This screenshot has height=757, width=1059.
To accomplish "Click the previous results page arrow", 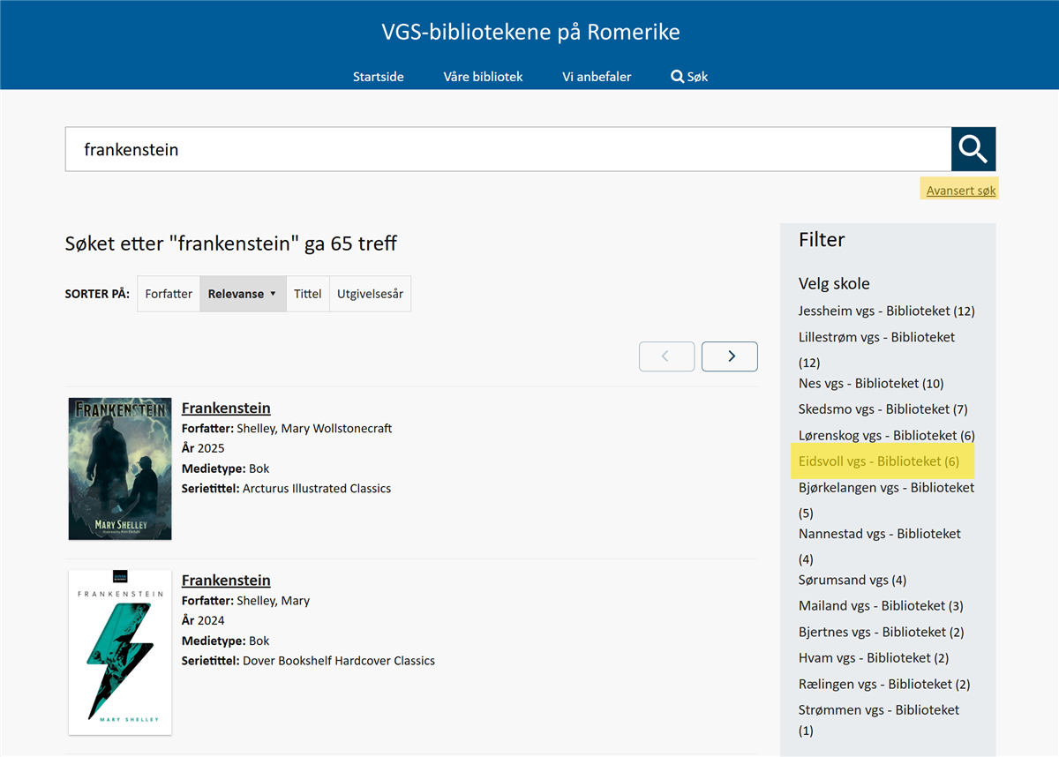I will [666, 356].
